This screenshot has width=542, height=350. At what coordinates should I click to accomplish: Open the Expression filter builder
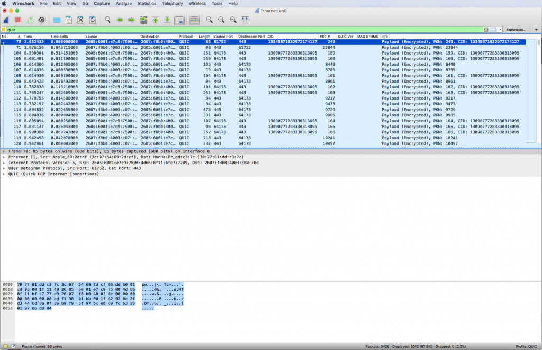point(516,29)
